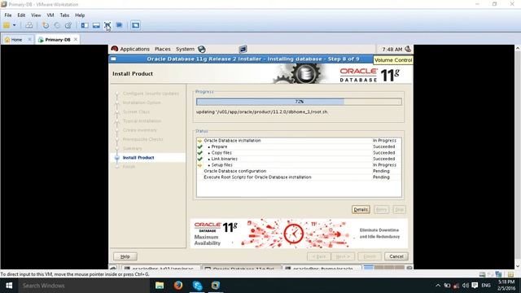Click the Windows volume tray icon

click(466, 286)
